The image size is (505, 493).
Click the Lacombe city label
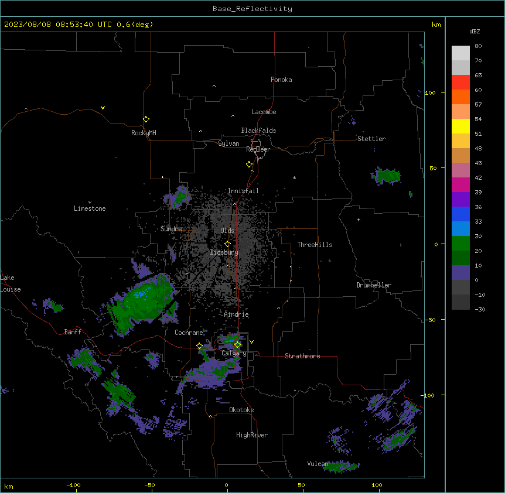click(264, 112)
